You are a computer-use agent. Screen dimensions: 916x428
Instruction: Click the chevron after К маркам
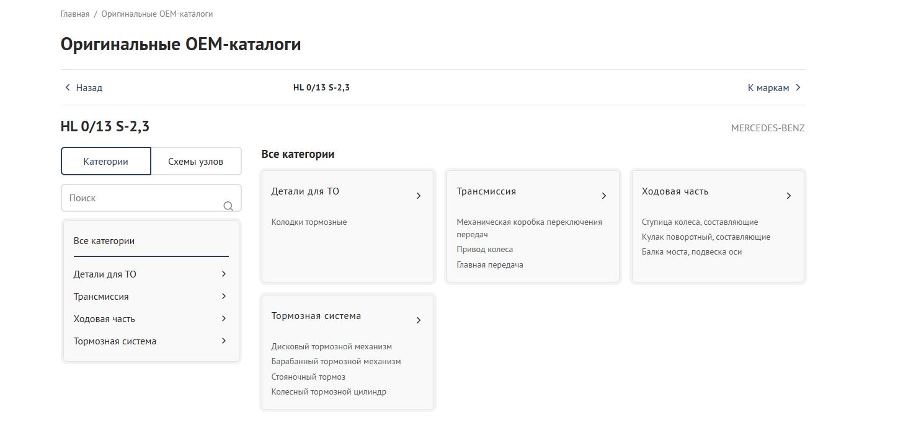pos(798,88)
